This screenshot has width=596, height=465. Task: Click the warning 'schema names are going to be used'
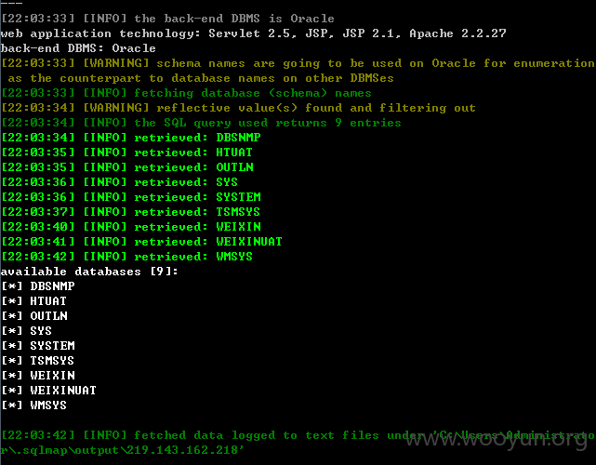pos(298,63)
